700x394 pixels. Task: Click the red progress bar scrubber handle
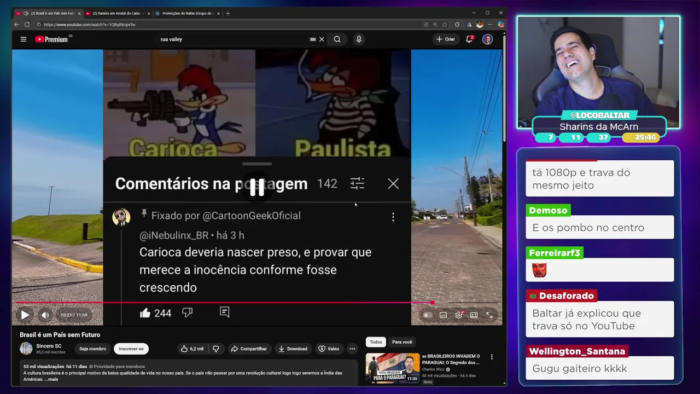(x=432, y=302)
